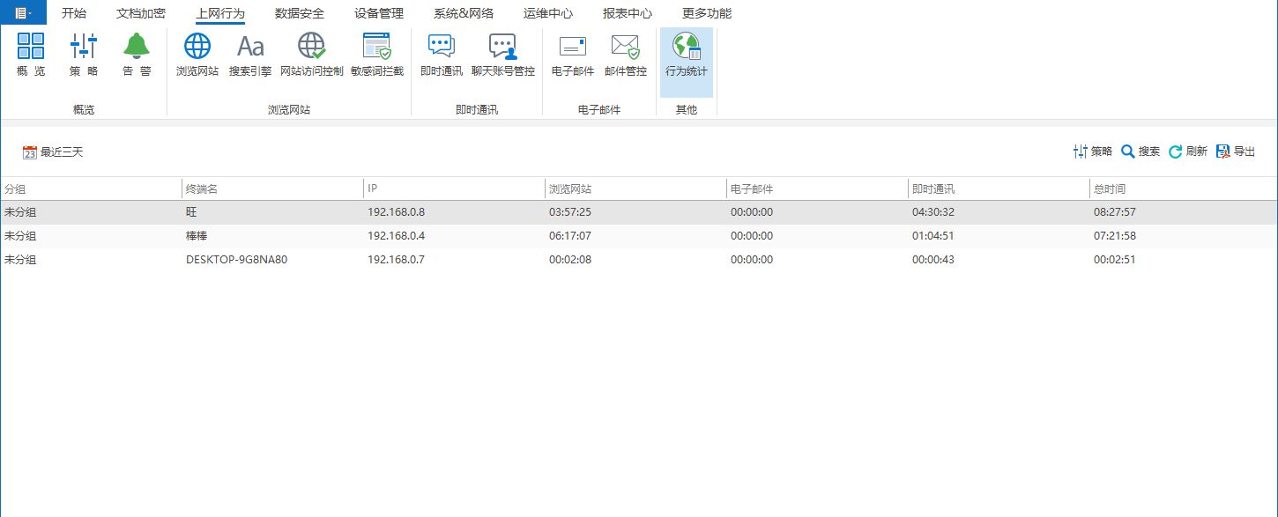Click messaging time 00:00:43
Image resolution: width=1278 pixels, height=517 pixels.
(x=933, y=260)
